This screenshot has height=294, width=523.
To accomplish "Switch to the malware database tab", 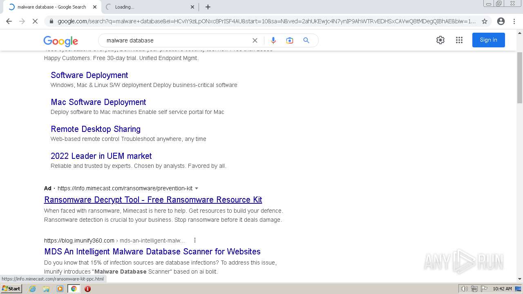I will pyautogui.click(x=51, y=7).
